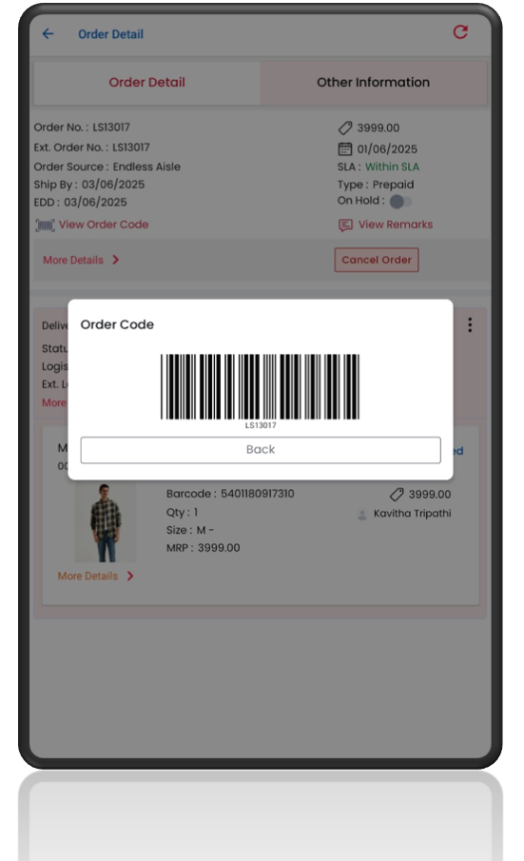Click the shirt product thumbnail
The height and width of the screenshot is (861, 524).
106,521
